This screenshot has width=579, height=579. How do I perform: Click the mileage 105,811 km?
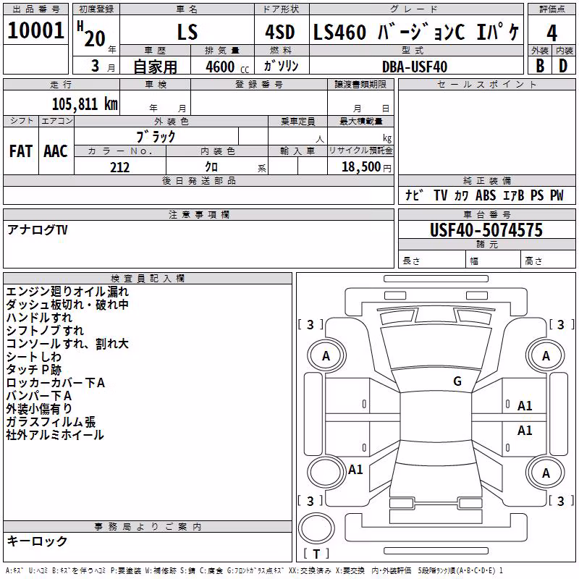pyautogui.click(x=85, y=103)
